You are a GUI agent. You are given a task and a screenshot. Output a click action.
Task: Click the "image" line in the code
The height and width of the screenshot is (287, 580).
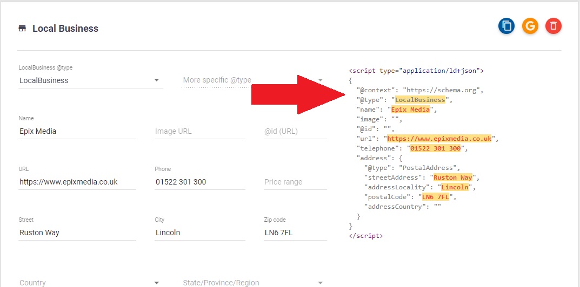(379, 119)
